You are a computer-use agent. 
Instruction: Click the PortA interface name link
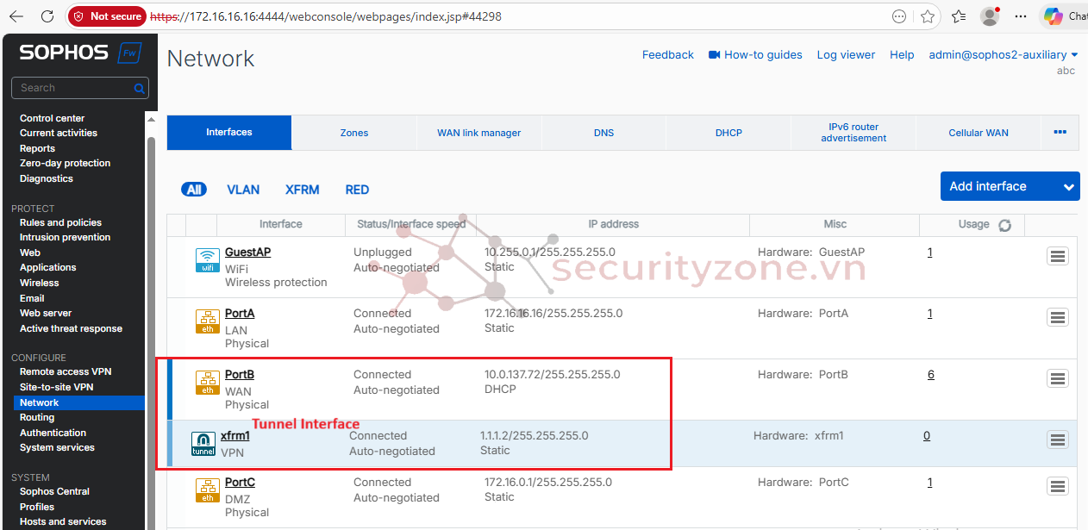[240, 314]
